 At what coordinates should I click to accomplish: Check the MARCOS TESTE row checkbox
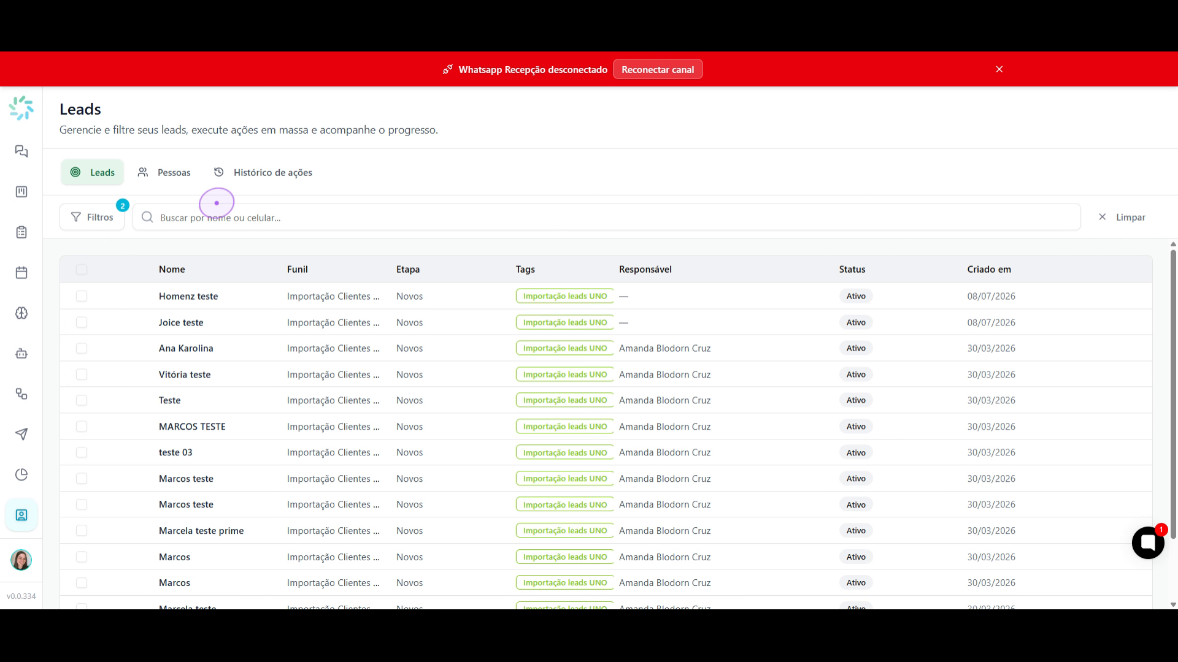click(82, 427)
